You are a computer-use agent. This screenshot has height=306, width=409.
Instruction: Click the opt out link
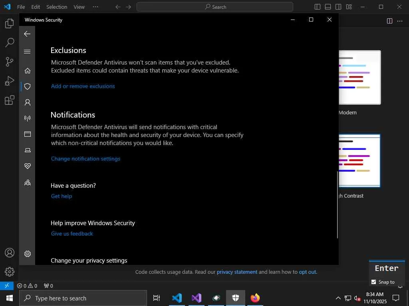tap(308, 272)
